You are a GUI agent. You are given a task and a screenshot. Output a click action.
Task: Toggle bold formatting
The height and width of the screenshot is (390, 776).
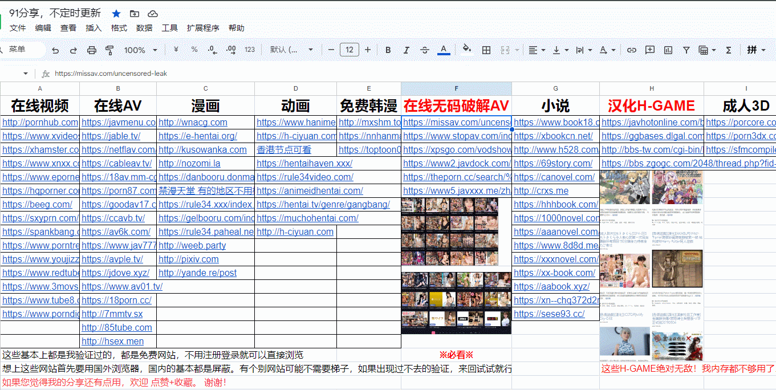(x=388, y=50)
